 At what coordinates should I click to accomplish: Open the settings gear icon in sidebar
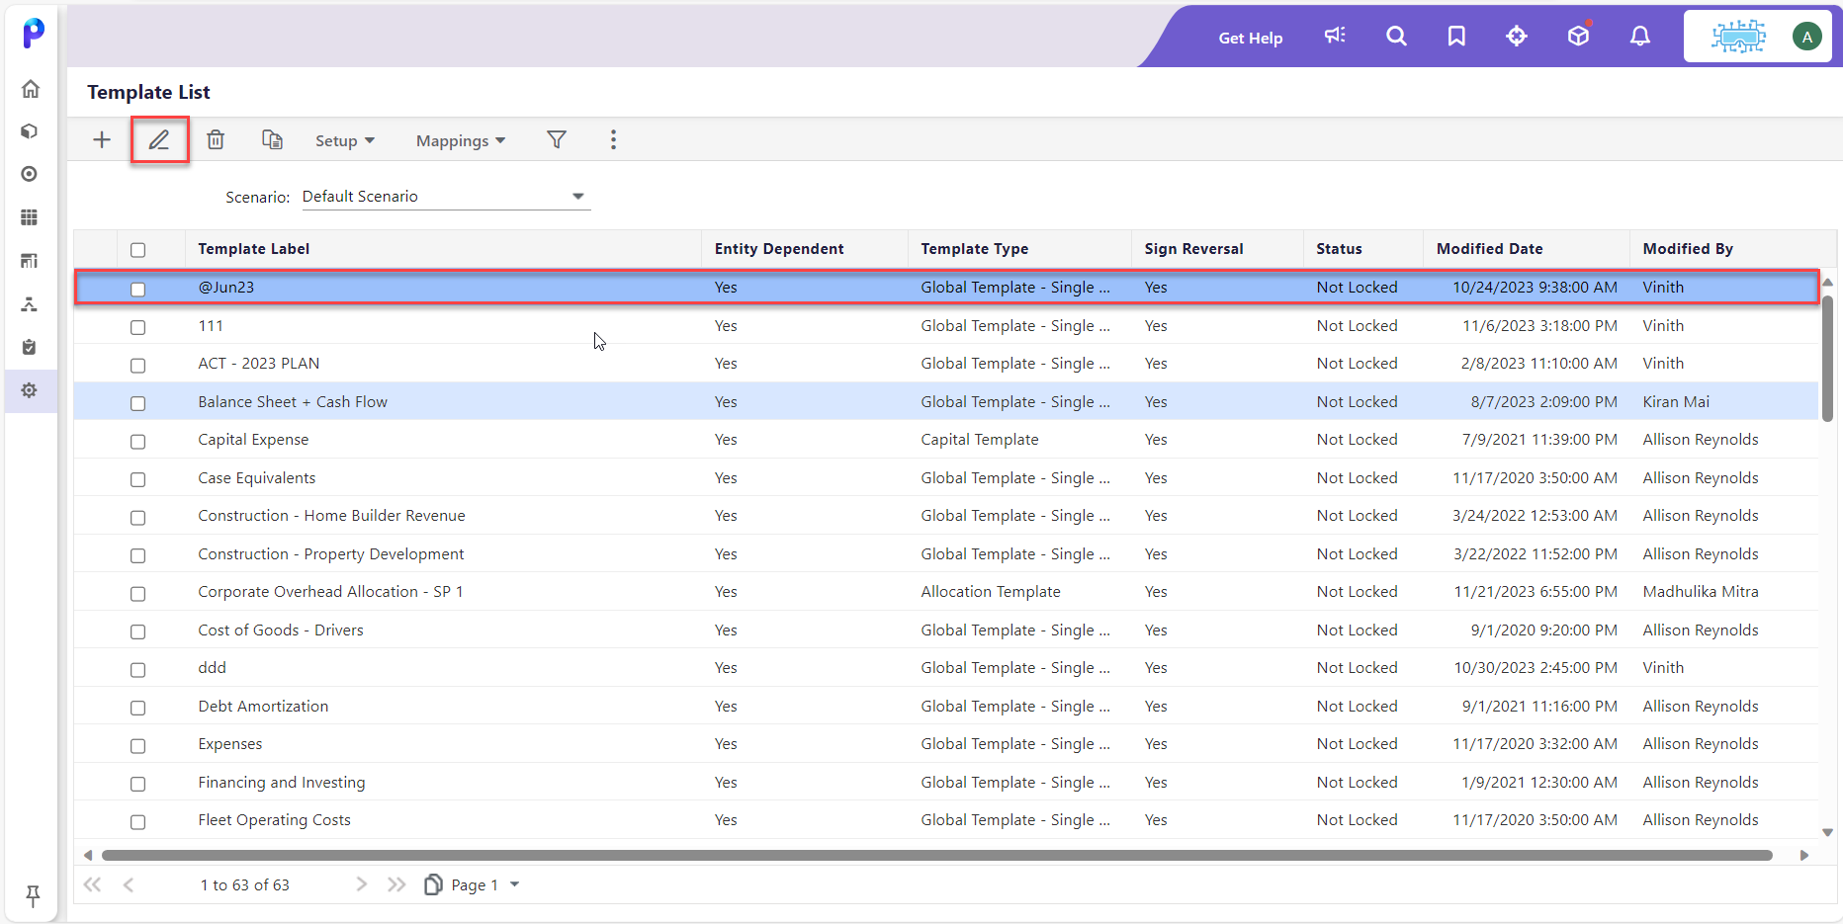(x=30, y=390)
